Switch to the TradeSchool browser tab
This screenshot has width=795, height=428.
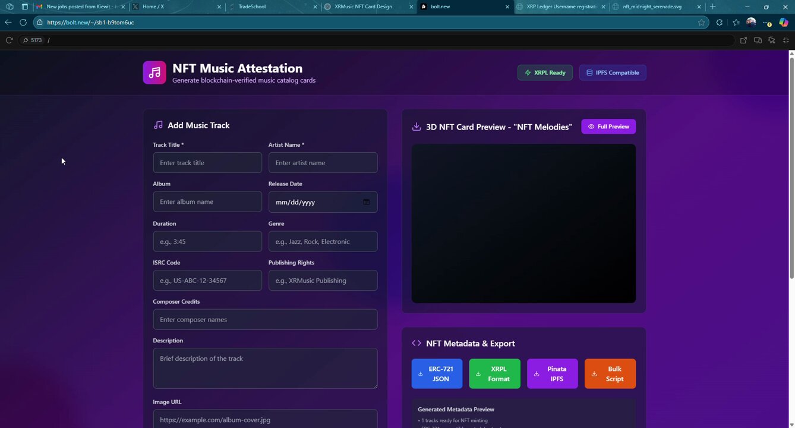pyautogui.click(x=253, y=7)
